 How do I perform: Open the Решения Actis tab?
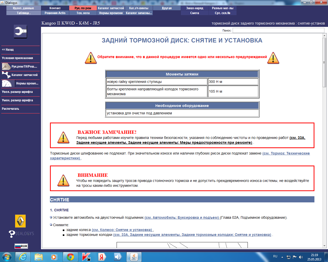pos(55,13)
